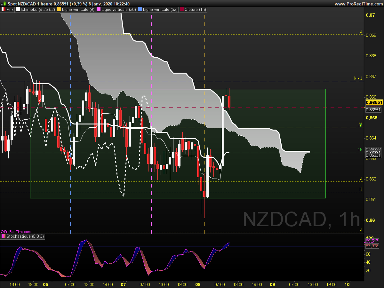
Task: Click the ProRealTime.com copyright link above Stochastique
Action: (x=16, y=232)
